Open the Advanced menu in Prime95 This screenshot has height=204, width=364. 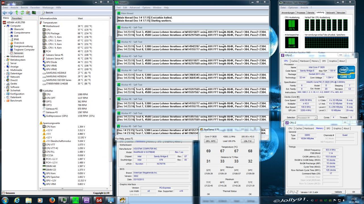(135, 8)
